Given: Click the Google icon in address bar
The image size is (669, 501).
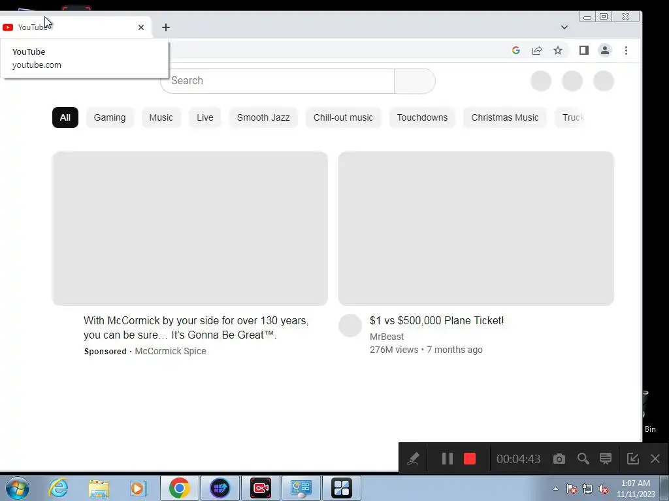Looking at the screenshot, I should pos(516,51).
